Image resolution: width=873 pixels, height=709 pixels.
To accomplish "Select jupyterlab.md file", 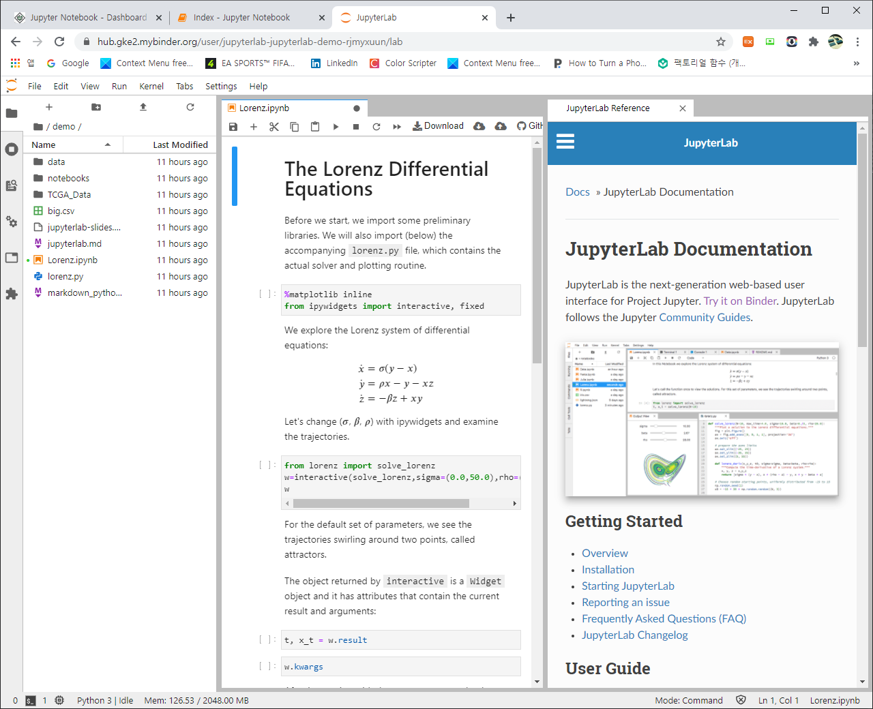I will [x=120, y=244].
